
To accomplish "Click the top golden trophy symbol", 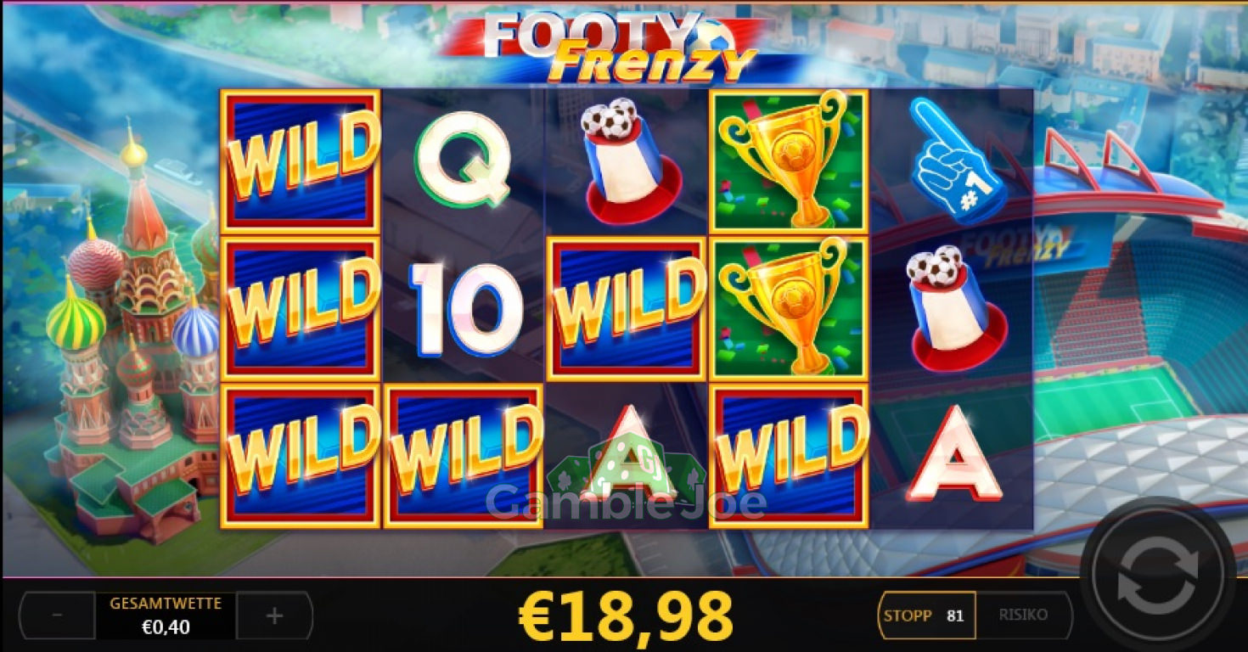I will point(789,160).
